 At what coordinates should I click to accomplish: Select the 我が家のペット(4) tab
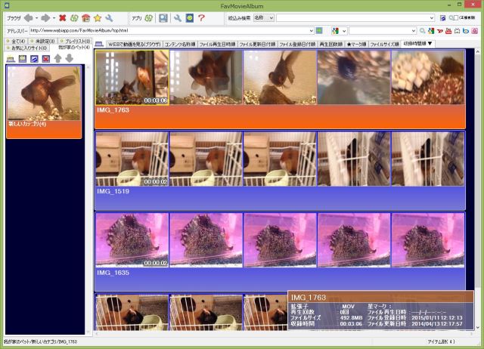73,48
